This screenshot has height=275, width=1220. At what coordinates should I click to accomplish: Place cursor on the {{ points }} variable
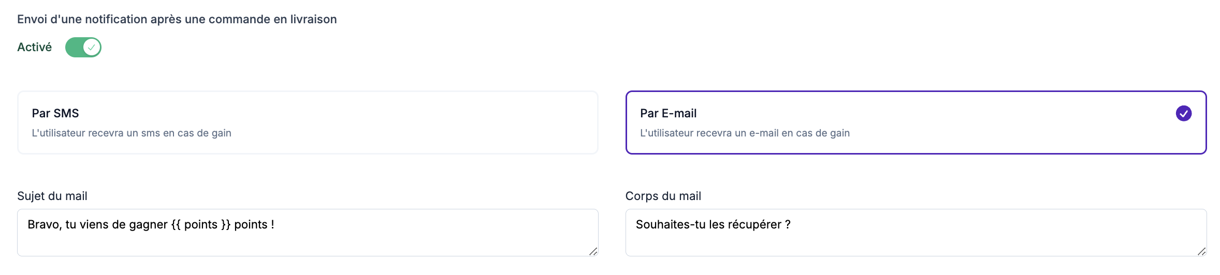201,224
